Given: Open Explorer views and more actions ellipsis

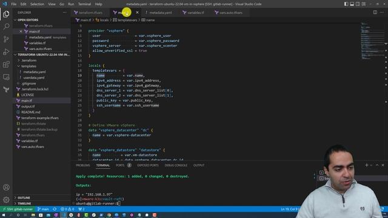Looking at the screenshot, I should 65,12.
